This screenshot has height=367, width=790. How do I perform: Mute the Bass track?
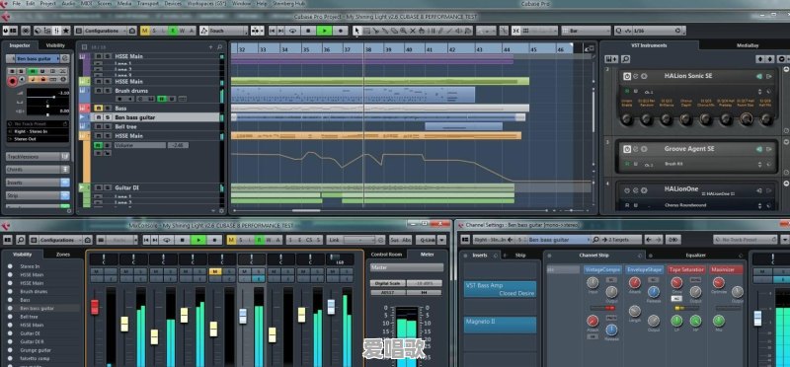point(99,109)
